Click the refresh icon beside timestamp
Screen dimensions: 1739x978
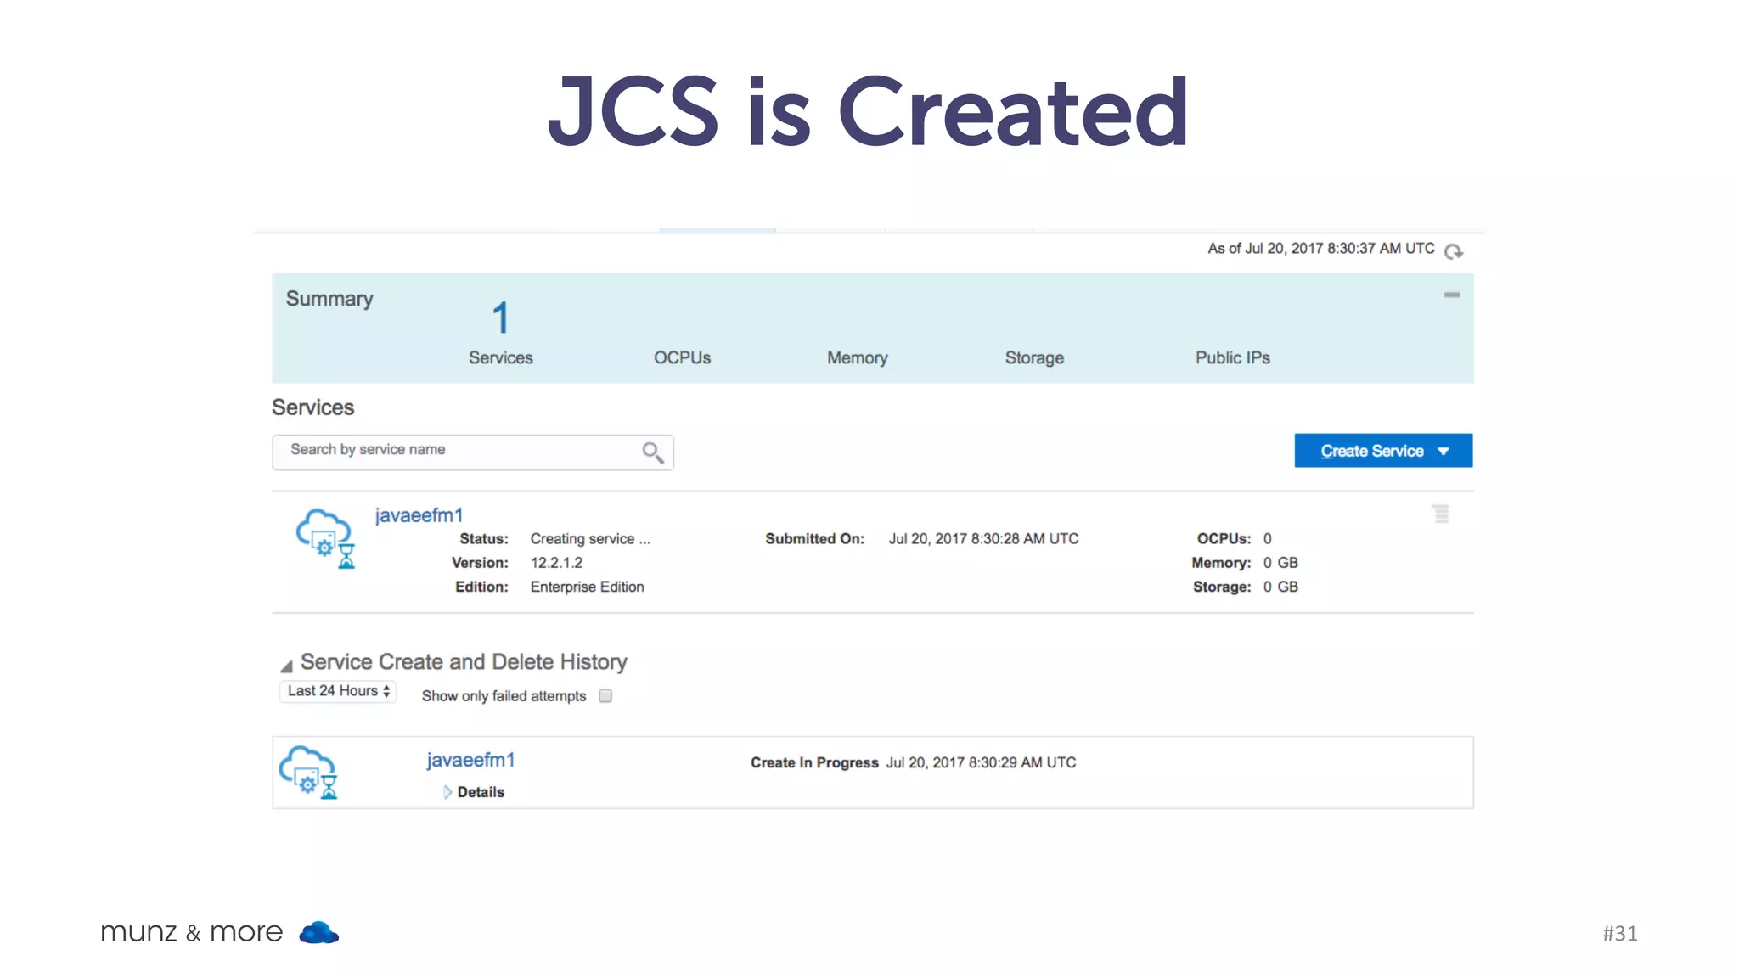(x=1453, y=251)
